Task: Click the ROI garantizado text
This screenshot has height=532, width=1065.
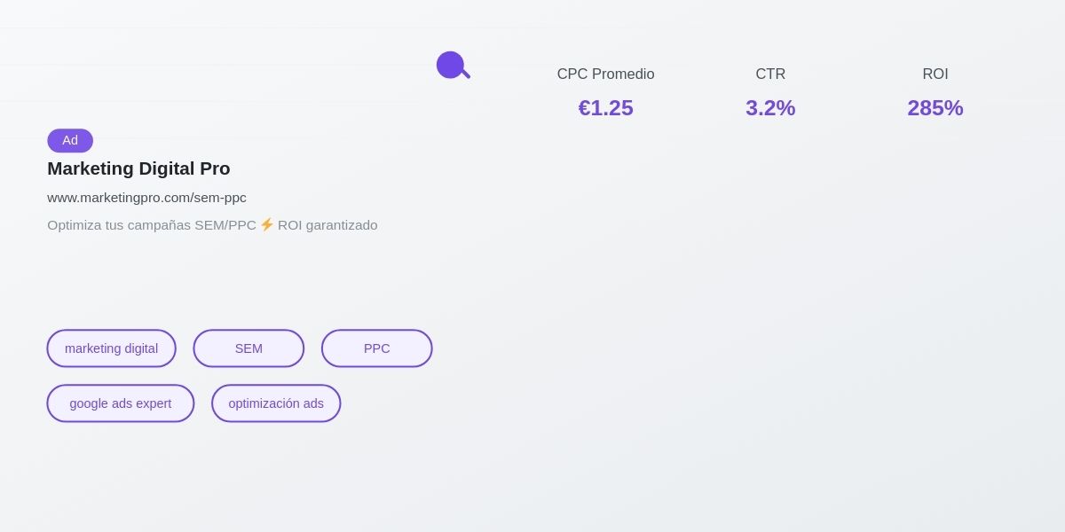Action: tap(327, 225)
